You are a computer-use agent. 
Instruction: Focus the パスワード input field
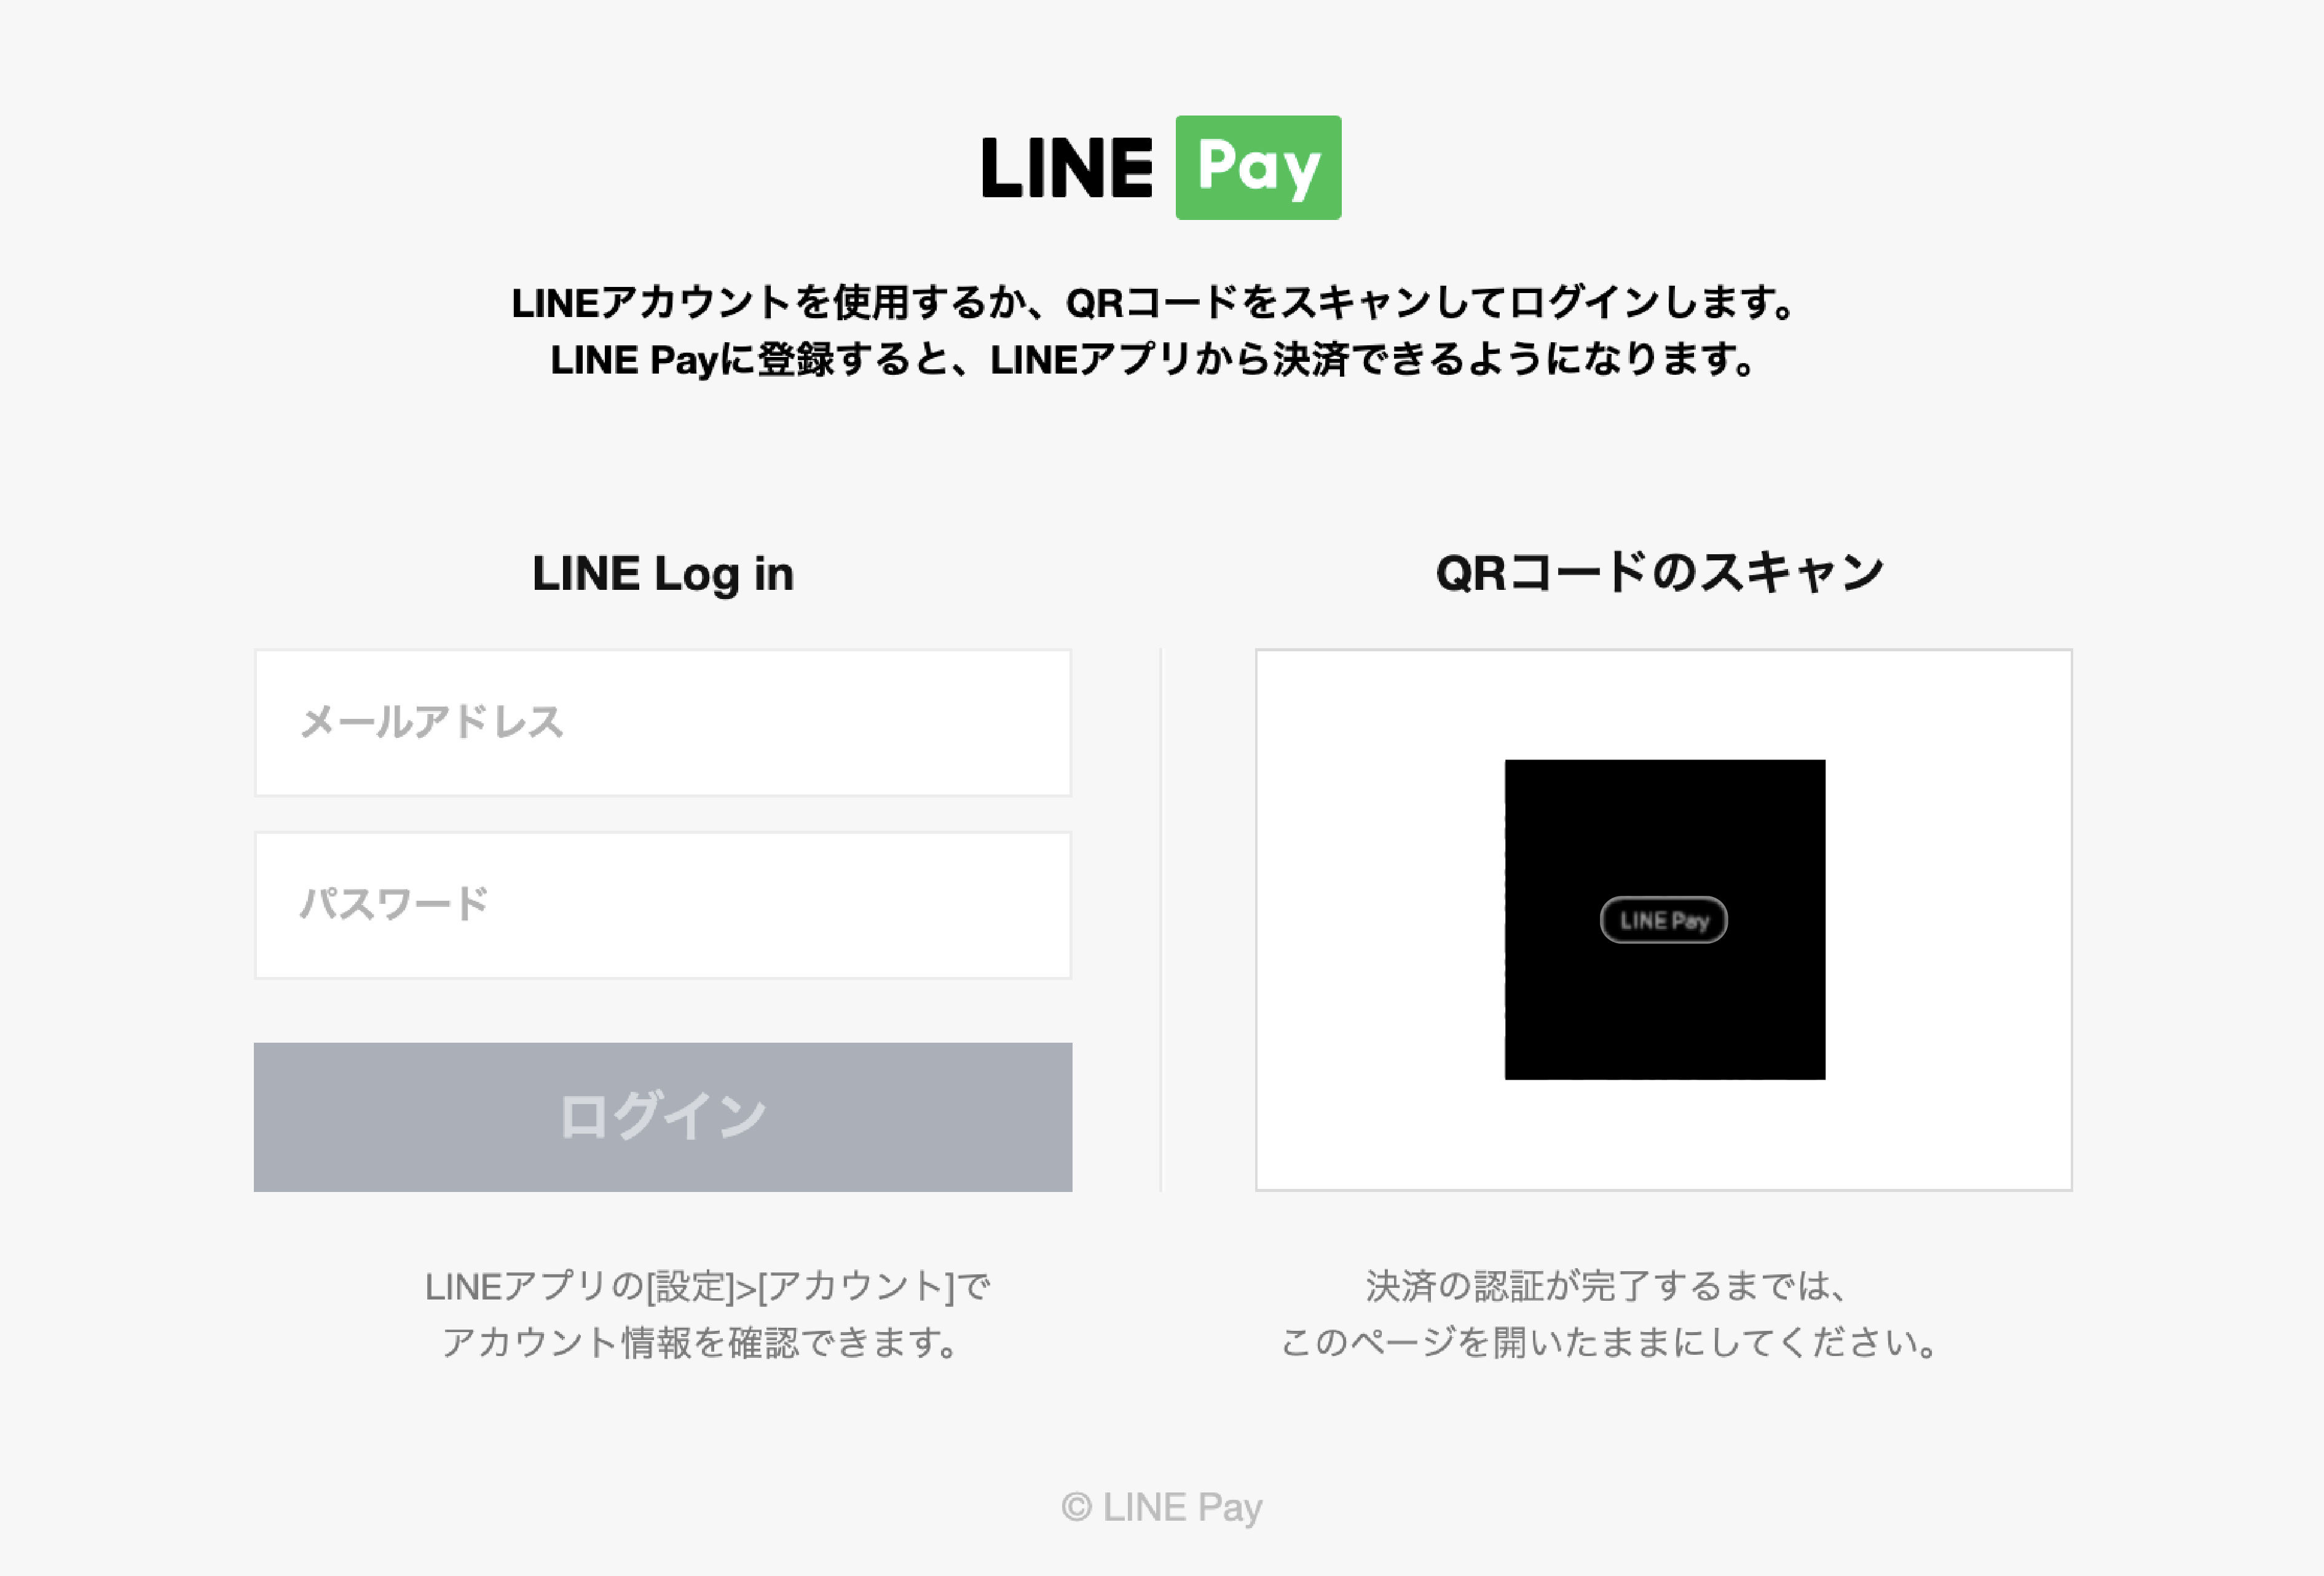point(663,904)
